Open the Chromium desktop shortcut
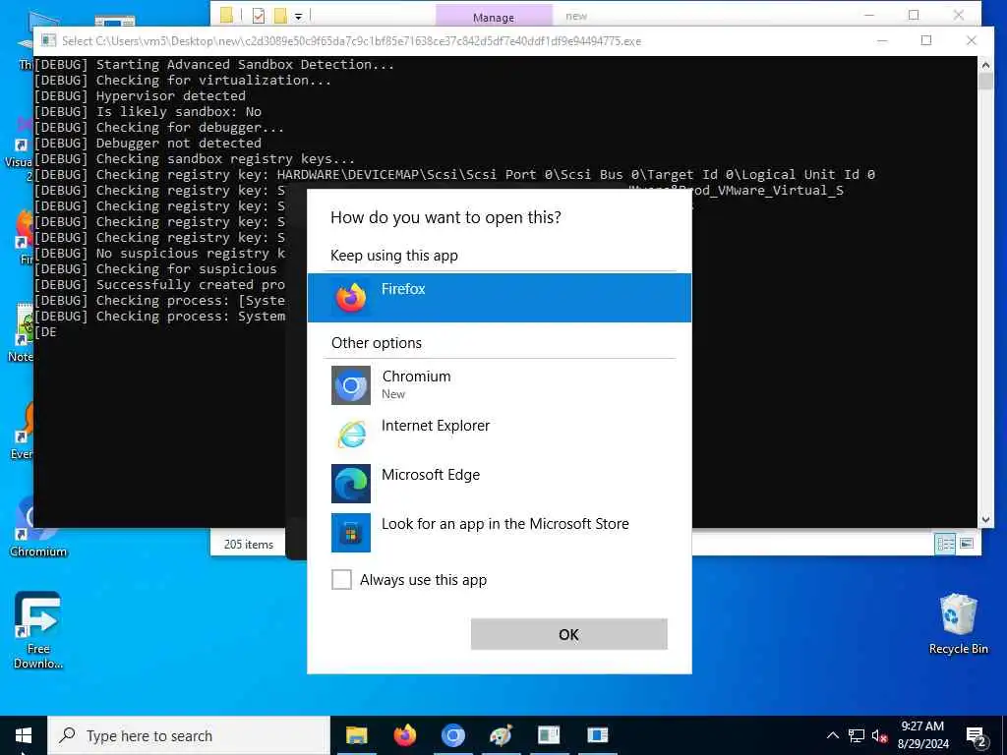This screenshot has height=755, width=1007. [38, 527]
